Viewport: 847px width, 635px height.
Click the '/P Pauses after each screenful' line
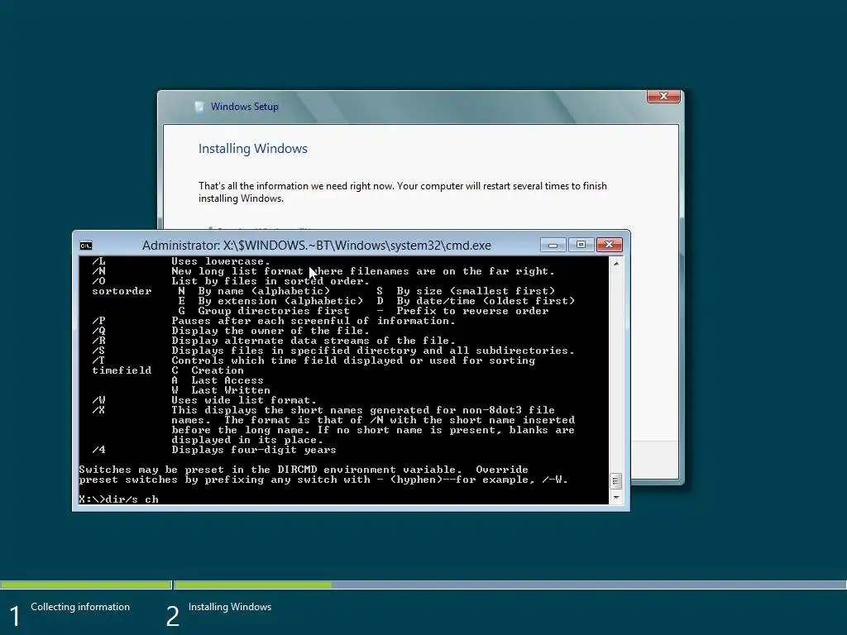[x=273, y=321]
